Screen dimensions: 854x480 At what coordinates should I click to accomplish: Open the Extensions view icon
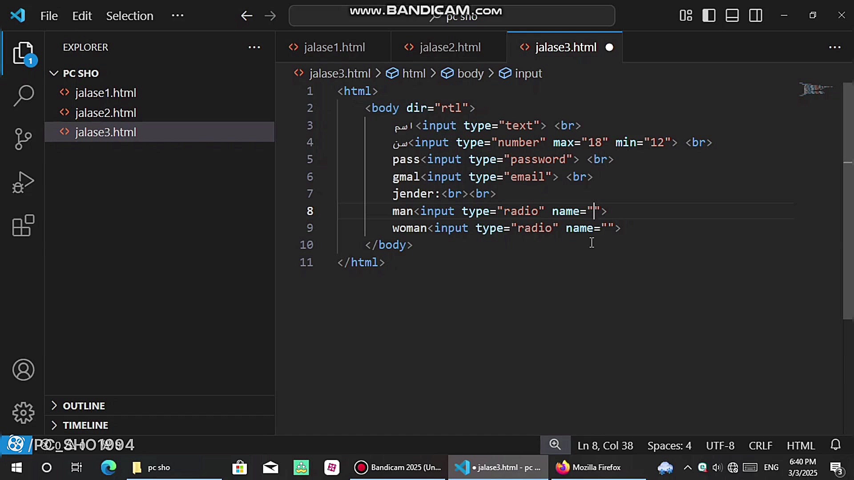click(23, 225)
